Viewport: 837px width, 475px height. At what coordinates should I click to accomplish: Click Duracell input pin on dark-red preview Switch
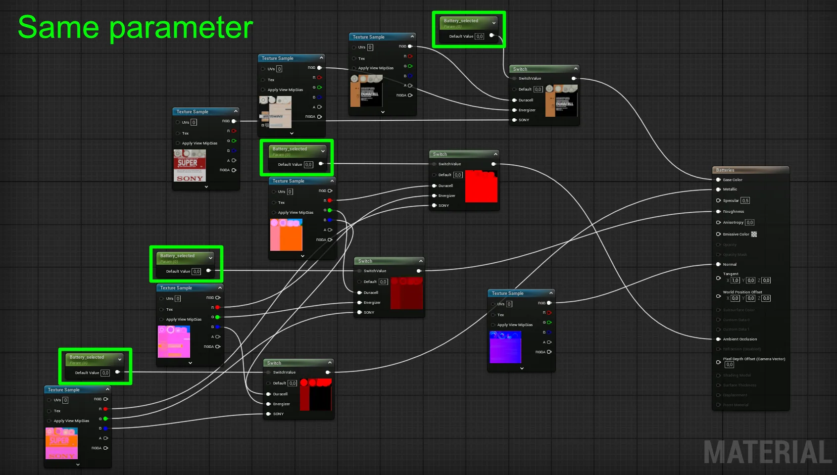(x=359, y=292)
